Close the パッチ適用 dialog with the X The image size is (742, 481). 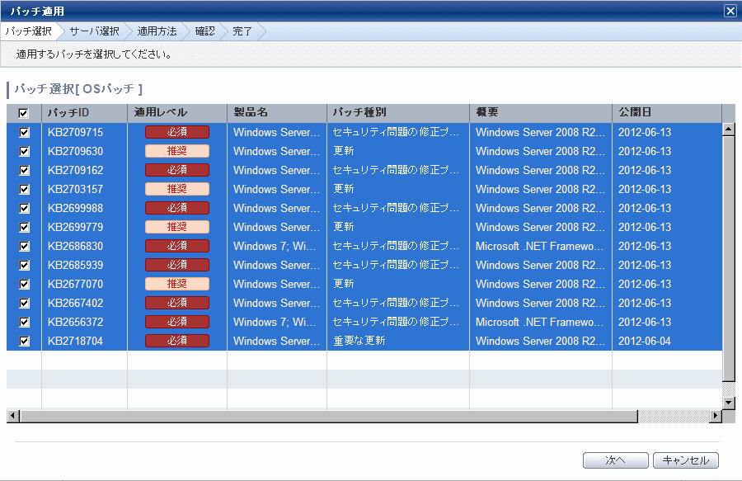pos(730,11)
